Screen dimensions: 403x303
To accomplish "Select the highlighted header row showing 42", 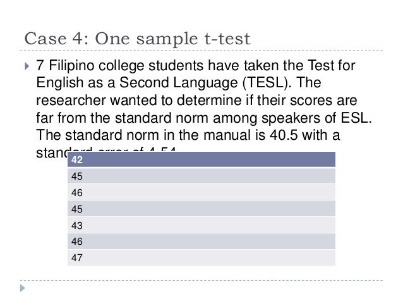I will coord(201,159).
